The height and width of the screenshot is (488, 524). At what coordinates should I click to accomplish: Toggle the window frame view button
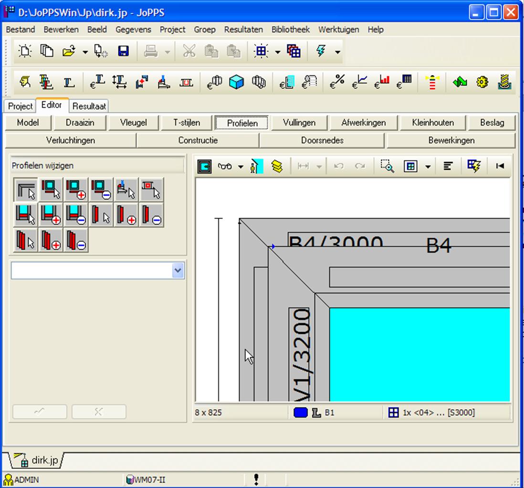tap(205, 166)
